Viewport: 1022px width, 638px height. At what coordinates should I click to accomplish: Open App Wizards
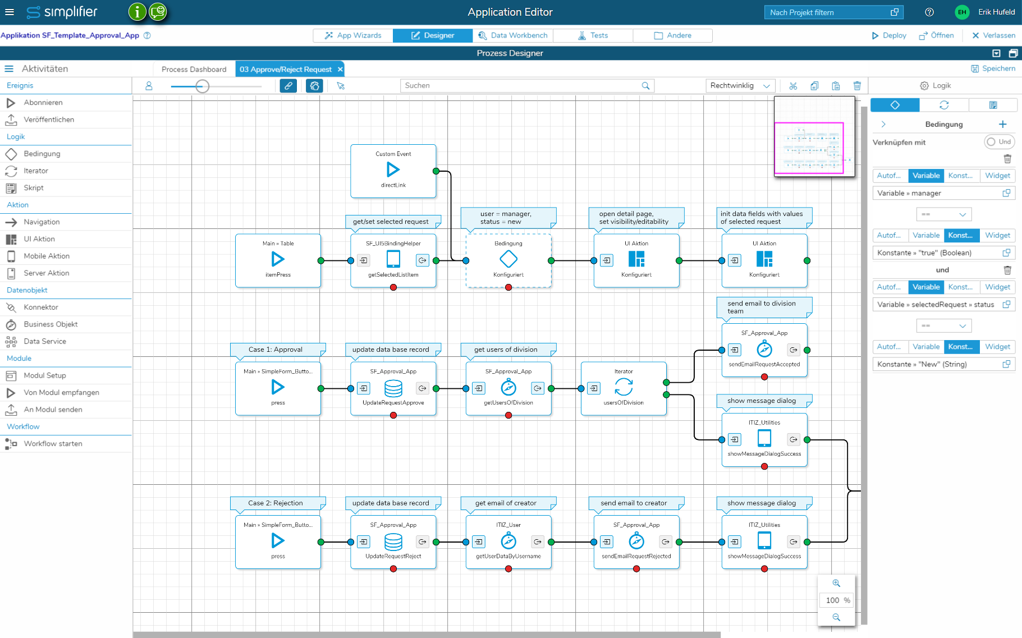point(352,35)
